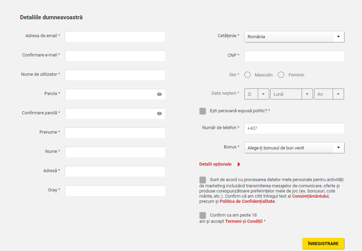Select the Masculin radio button
Image resolution: width=362 pixels, height=251 pixels.
247,75
